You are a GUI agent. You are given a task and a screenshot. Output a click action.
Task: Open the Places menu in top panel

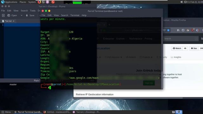[23, 2]
